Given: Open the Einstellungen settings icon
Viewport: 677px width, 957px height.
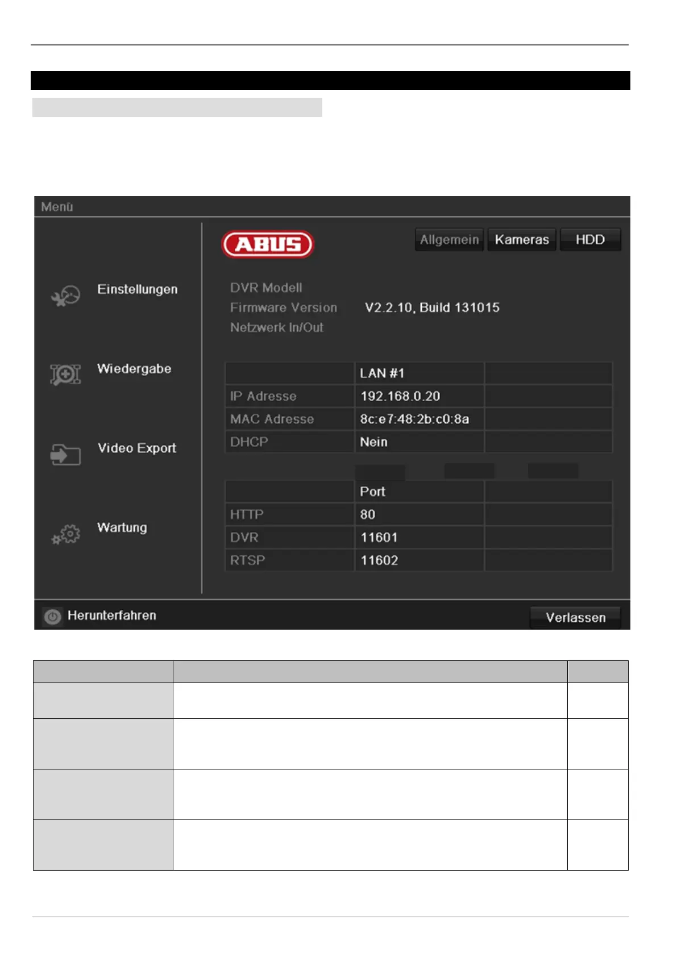Looking at the screenshot, I should (x=65, y=296).
